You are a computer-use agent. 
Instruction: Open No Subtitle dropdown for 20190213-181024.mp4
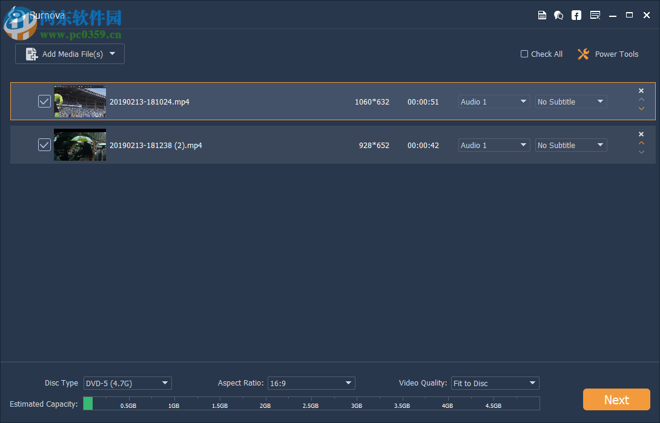click(571, 102)
